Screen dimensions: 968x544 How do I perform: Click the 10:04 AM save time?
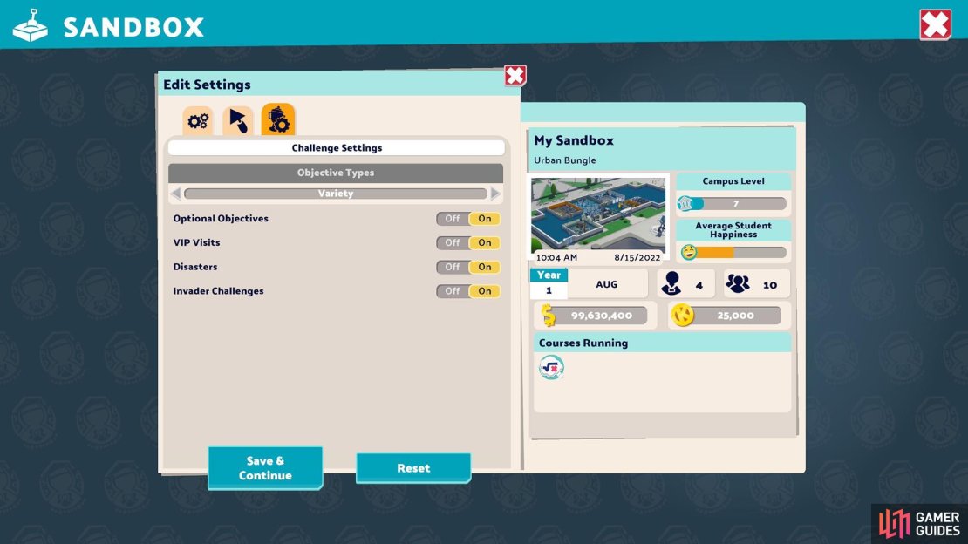pyautogui.click(x=557, y=257)
